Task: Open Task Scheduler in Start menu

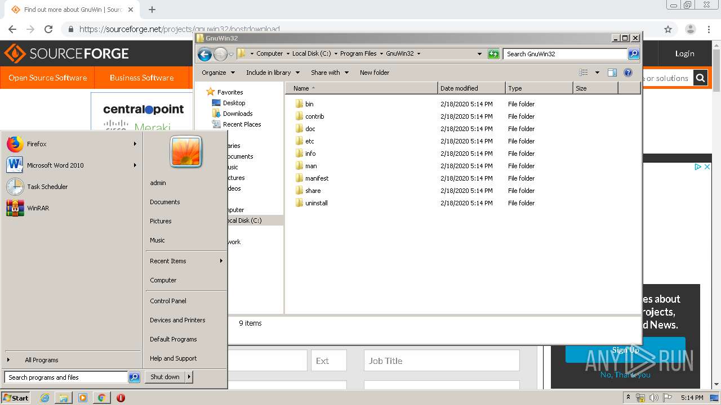Action: click(72, 187)
